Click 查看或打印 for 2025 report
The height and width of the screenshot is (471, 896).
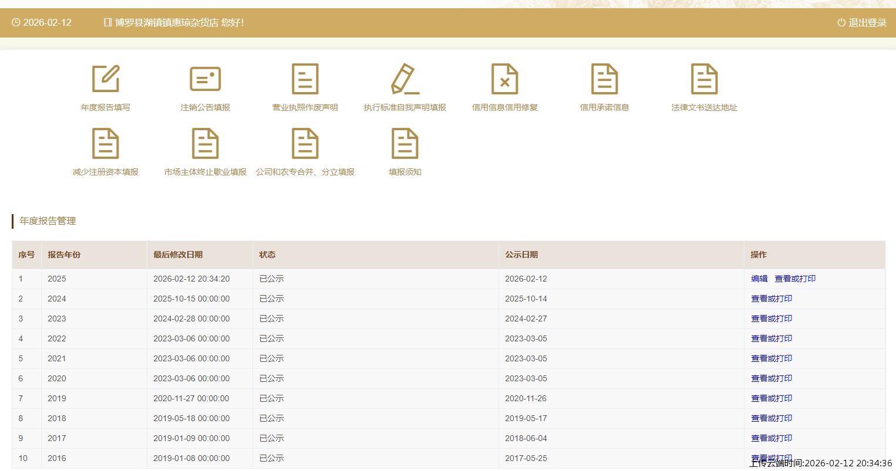click(795, 279)
